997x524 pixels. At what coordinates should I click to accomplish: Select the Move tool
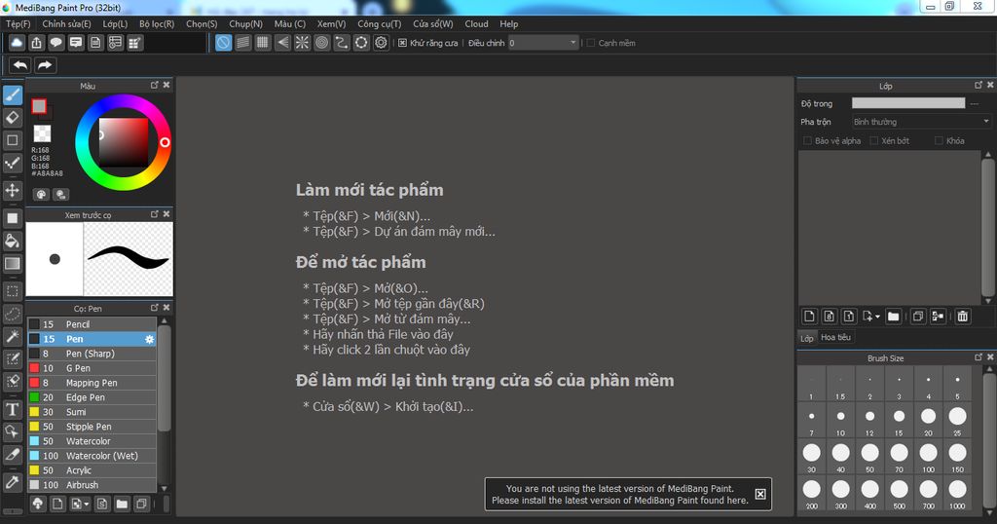click(12, 190)
